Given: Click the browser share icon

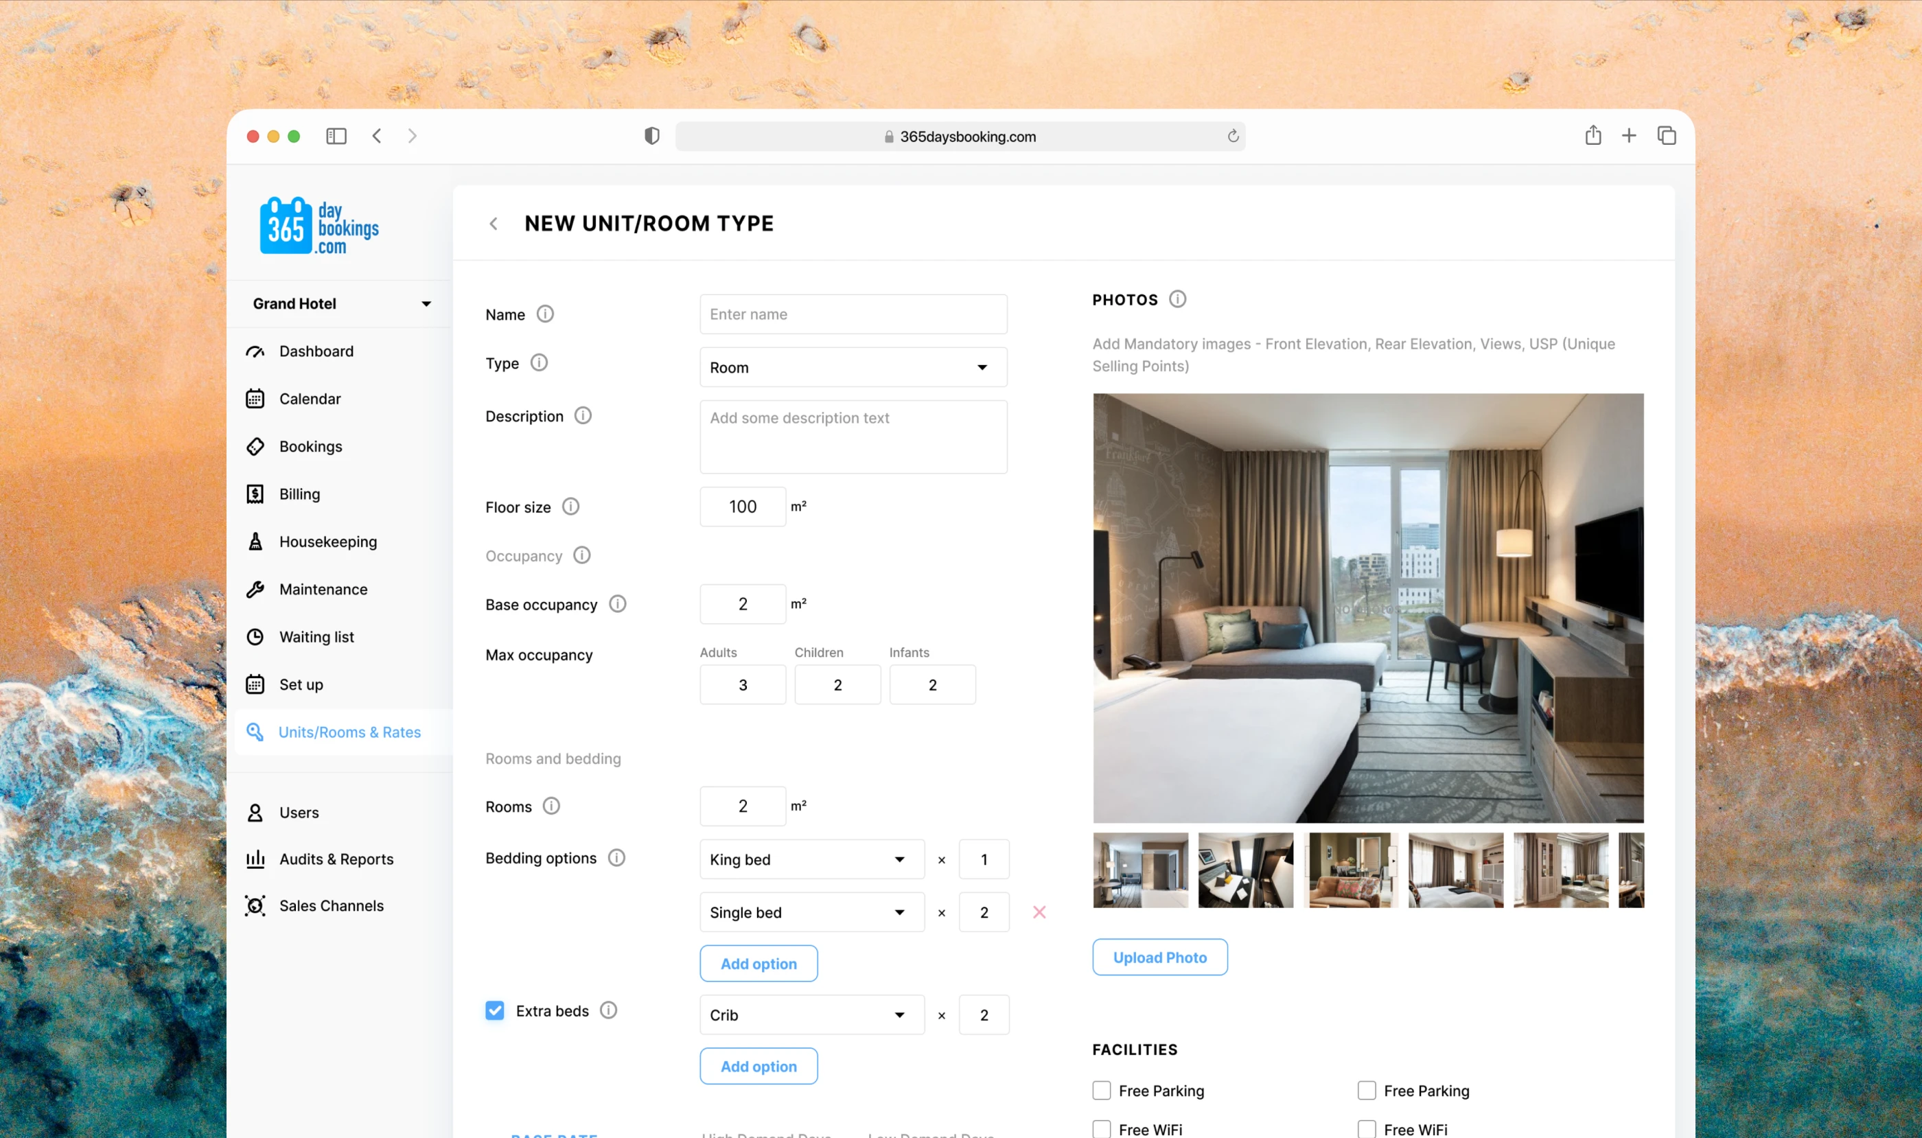Looking at the screenshot, I should 1593,136.
